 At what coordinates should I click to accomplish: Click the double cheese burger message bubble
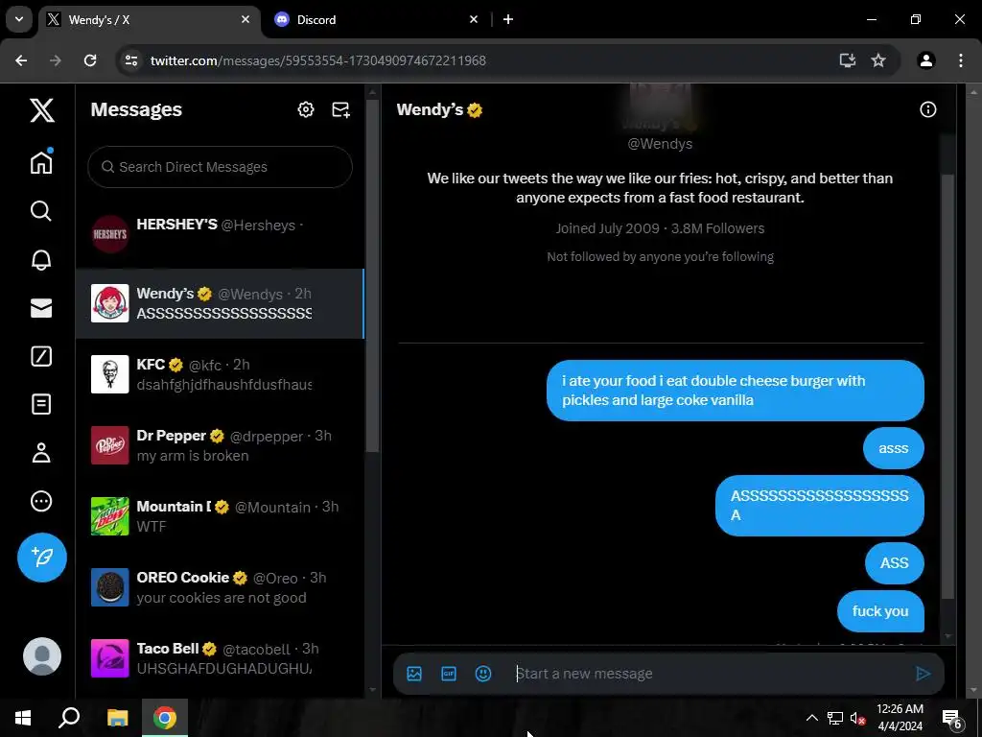coord(736,390)
